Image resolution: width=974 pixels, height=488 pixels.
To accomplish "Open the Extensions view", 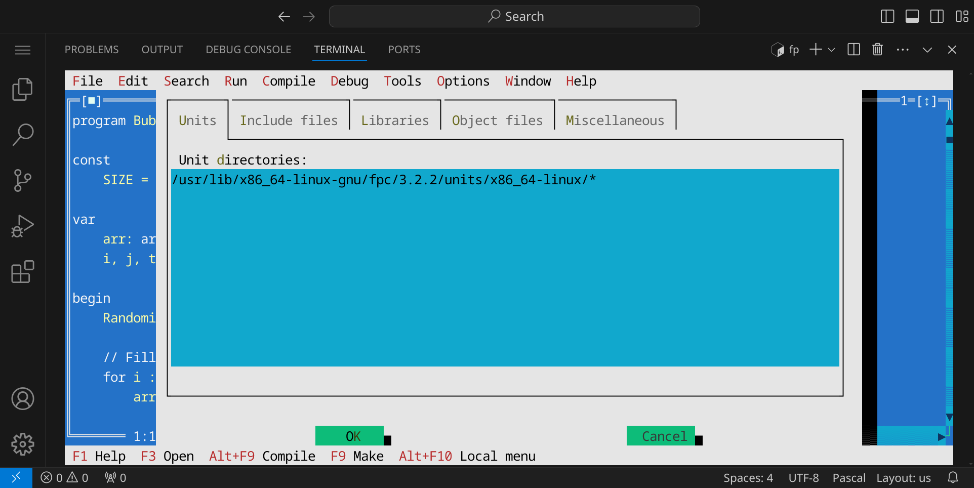I will (x=22, y=272).
